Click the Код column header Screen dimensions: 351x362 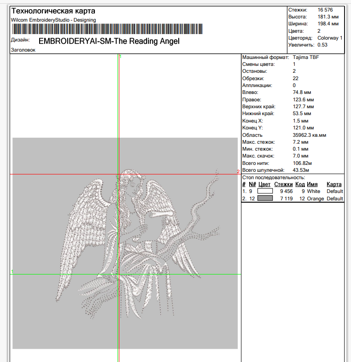coord(300,184)
